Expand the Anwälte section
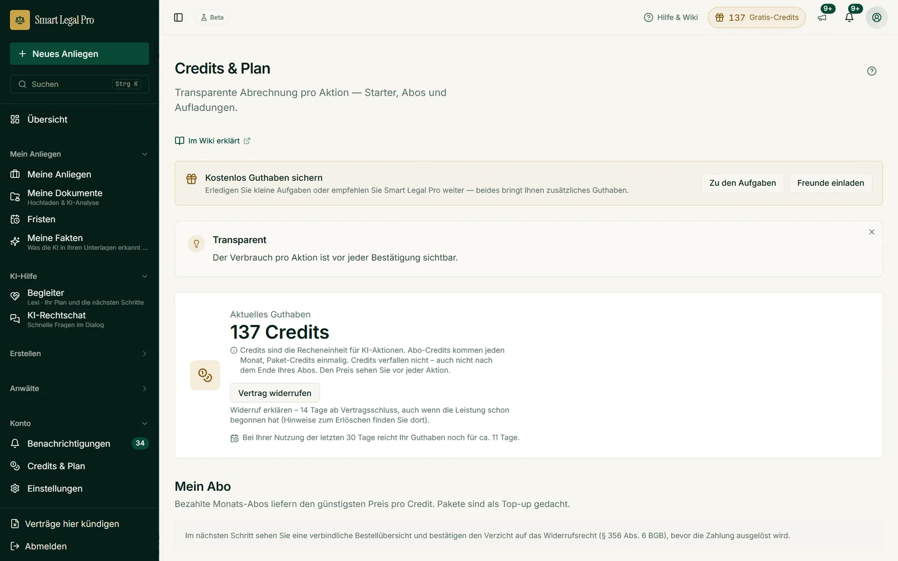Image resolution: width=898 pixels, height=561 pixels. (79, 388)
